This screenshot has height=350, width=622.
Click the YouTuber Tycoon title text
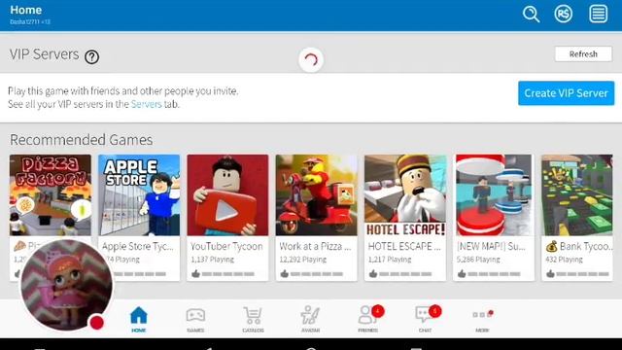coord(226,246)
